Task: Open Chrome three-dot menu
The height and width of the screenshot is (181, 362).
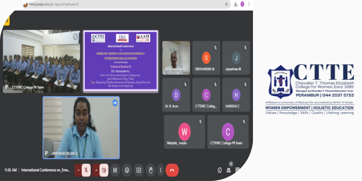Action: [x=249, y=4]
